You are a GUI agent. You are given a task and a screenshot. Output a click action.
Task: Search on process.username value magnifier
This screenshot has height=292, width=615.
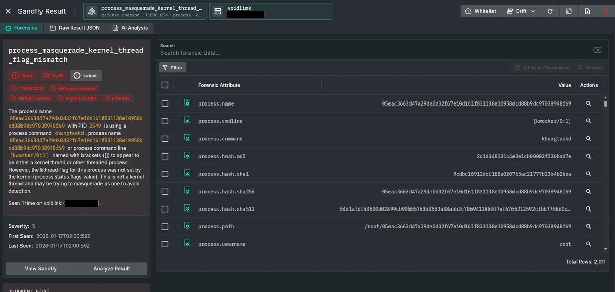pyautogui.click(x=589, y=244)
